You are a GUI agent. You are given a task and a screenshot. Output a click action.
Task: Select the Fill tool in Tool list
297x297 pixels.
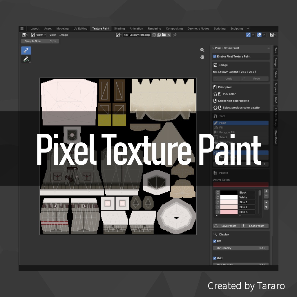(241, 128)
